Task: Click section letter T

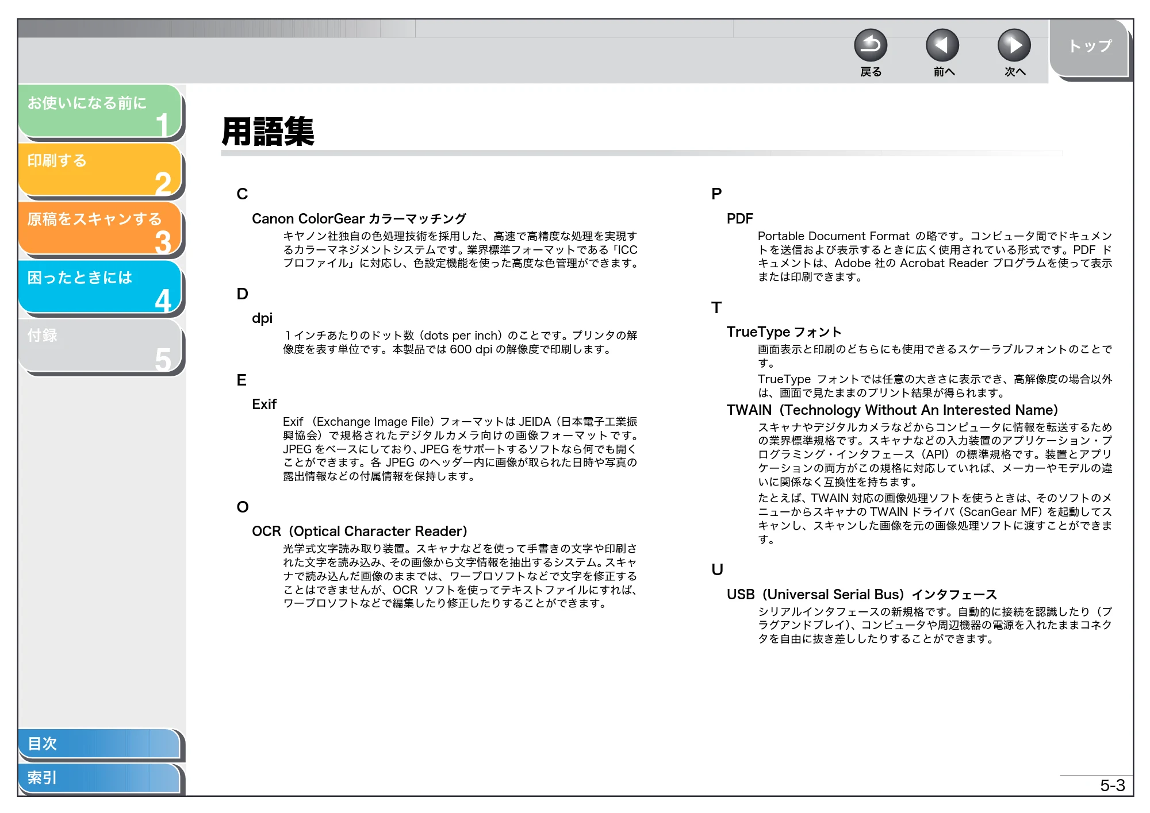Action: [716, 308]
